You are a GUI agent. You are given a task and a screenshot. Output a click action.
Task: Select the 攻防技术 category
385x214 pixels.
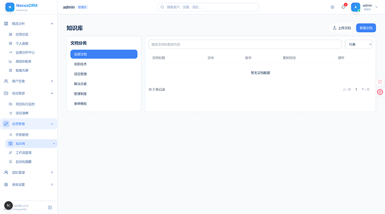point(104,64)
